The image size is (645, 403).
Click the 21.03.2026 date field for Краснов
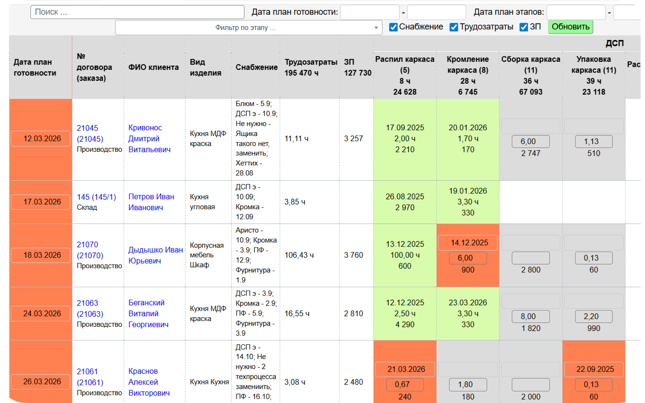point(405,369)
